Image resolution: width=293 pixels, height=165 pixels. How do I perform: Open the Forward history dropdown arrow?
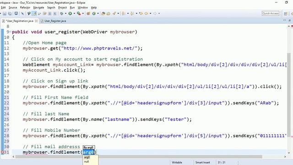point(159,13)
